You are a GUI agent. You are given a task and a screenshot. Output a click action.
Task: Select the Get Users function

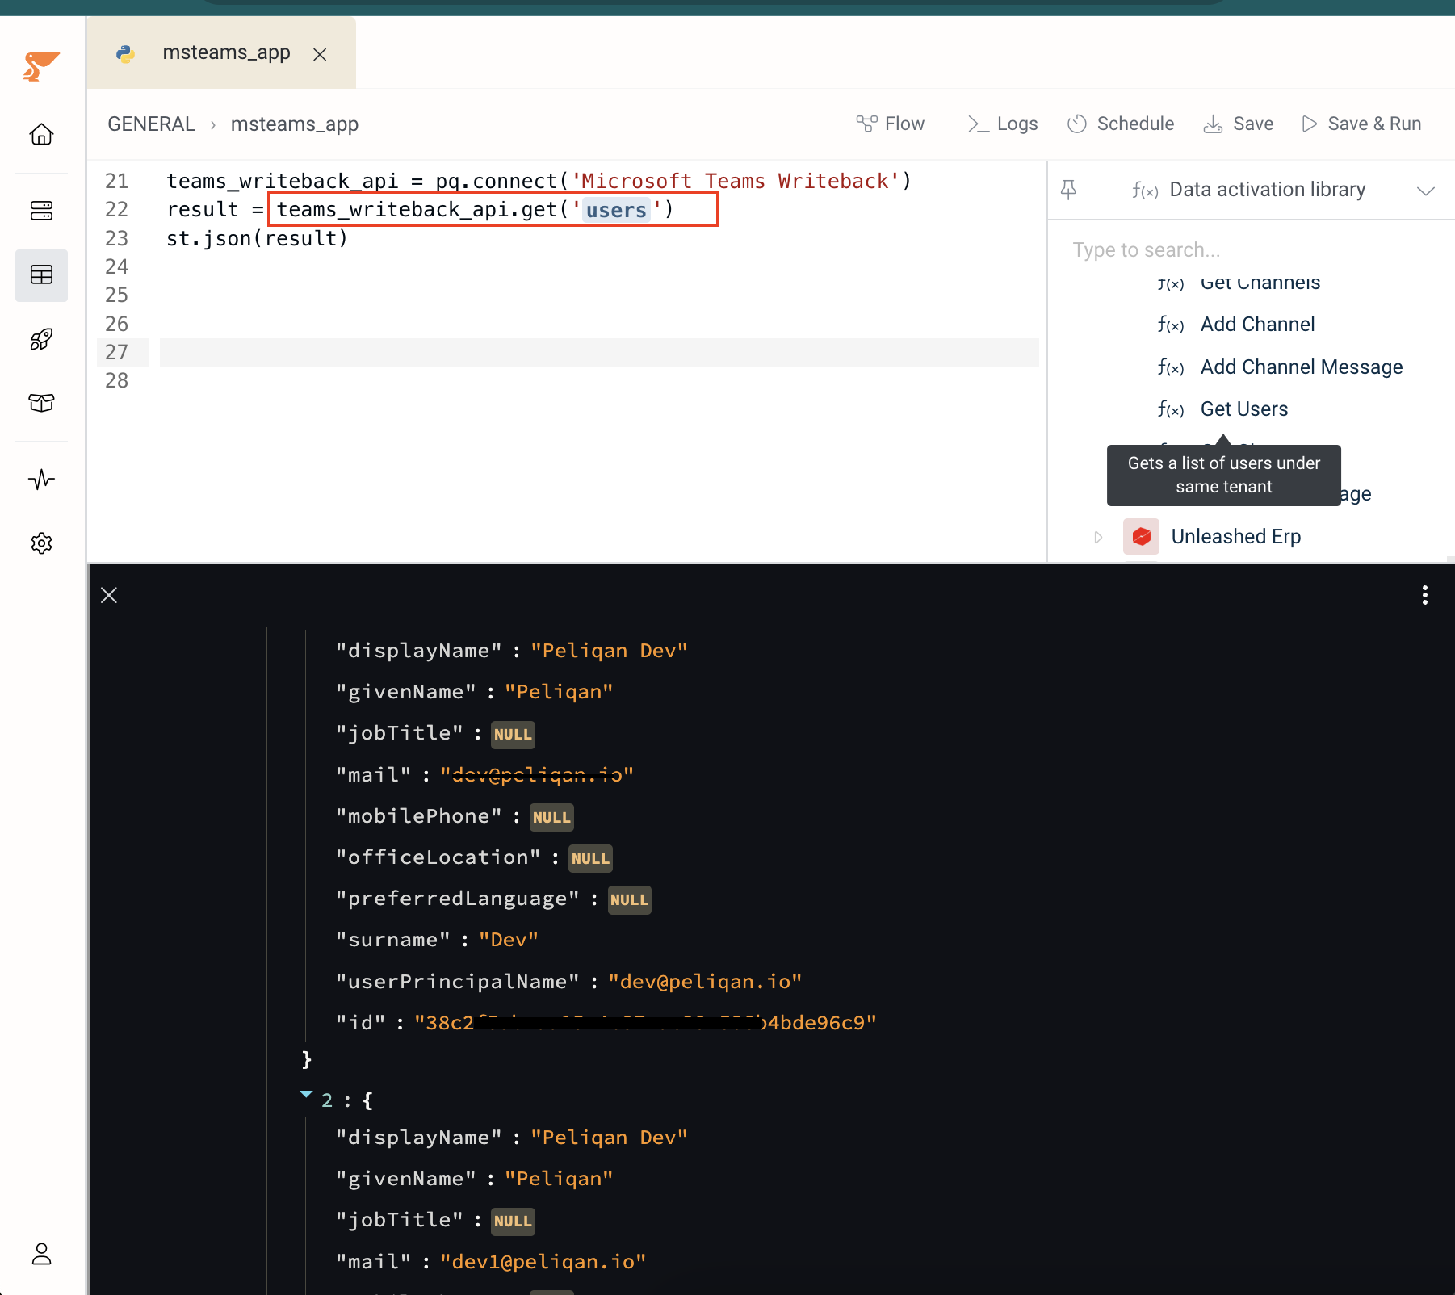click(1244, 409)
